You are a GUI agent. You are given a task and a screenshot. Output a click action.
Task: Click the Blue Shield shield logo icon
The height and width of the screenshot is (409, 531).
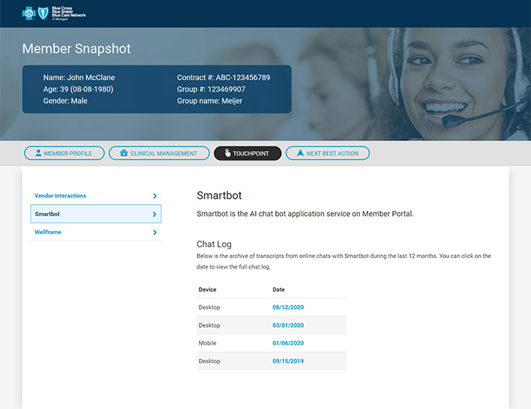43,14
